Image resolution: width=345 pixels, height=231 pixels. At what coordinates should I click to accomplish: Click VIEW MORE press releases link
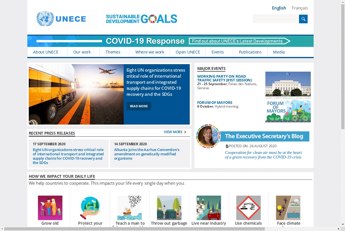173,132
